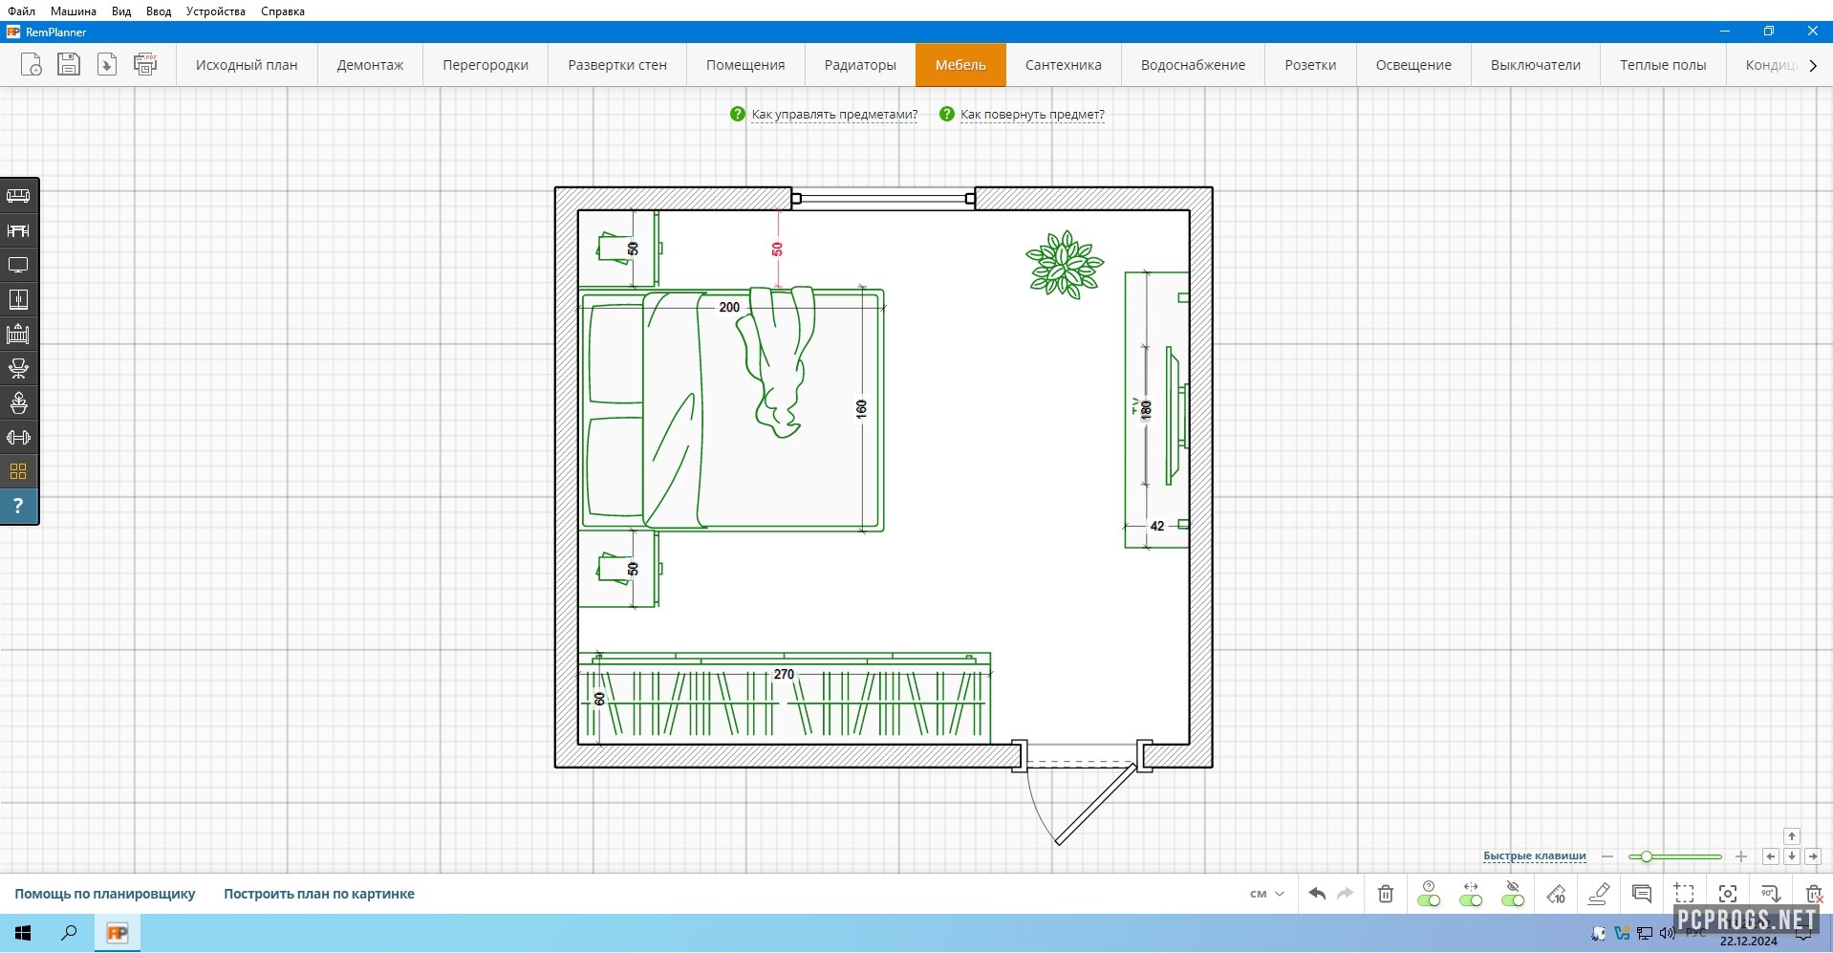Open the plants and decor category
The width and height of the screenshot is (1833, 953).
18,402
